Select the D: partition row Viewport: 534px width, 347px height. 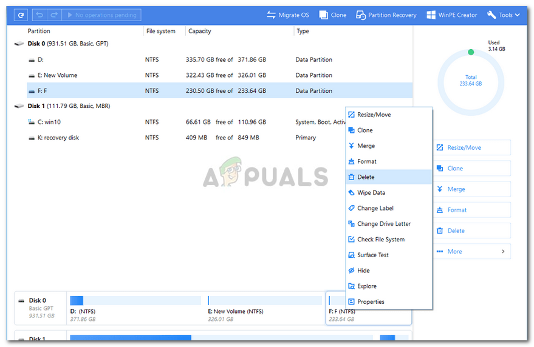point(220,59)
